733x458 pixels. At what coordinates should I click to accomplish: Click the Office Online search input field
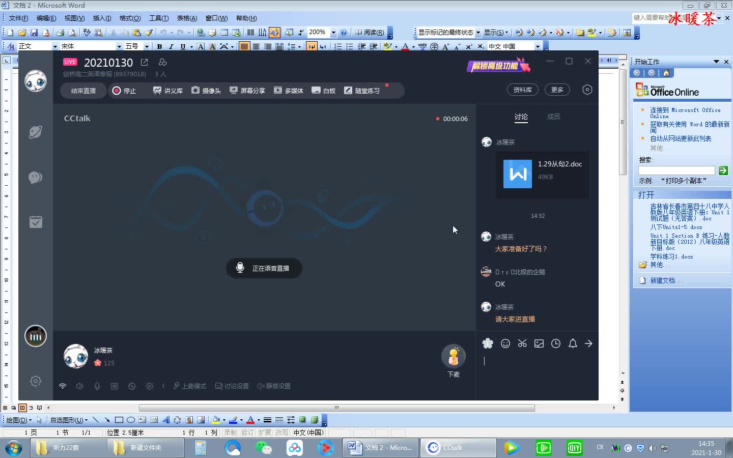(x=676, y=170)
